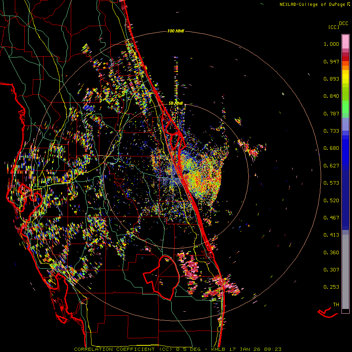Click the 1.000 value on the scale
This screenshot has width=352, height=352.
331,44
